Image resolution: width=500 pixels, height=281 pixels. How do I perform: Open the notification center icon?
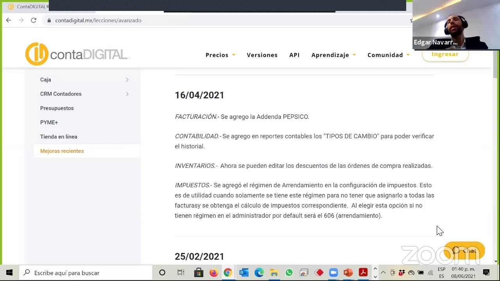click(x=486, y=273)
